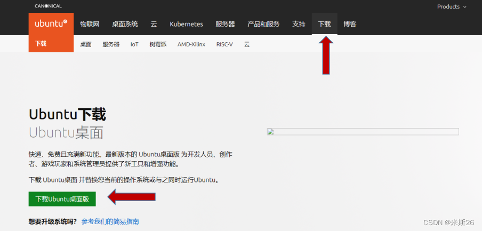Click the broken image placeholder
This screenshot has width=482, height=231.
click(363, 132)
